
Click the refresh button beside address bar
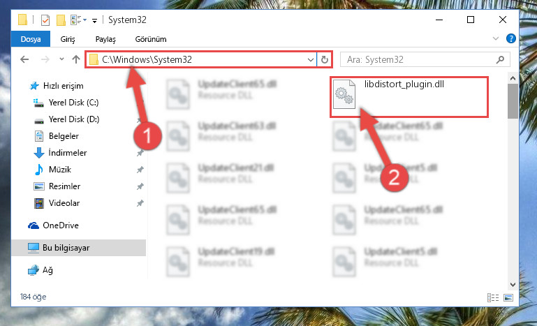point(324,59)
